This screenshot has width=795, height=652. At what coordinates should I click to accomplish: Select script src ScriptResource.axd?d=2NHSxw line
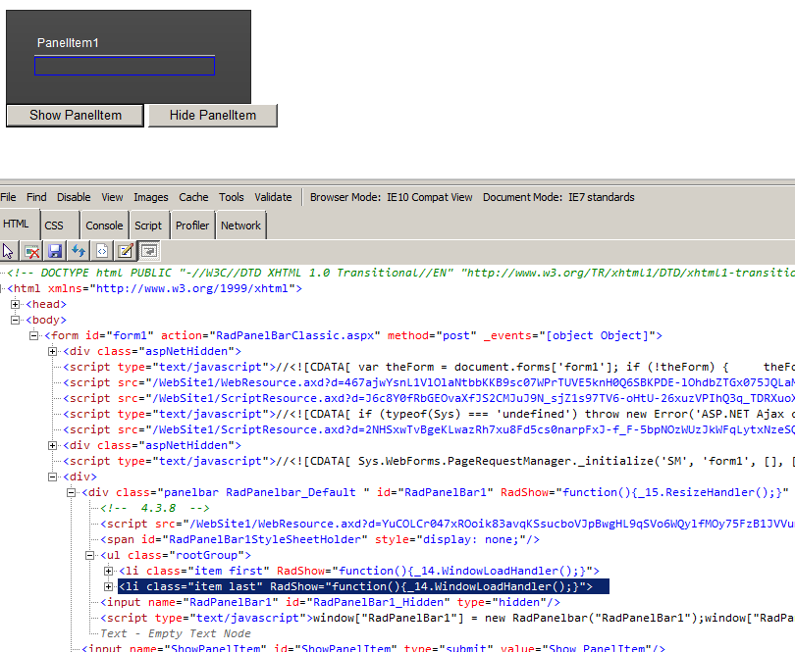pyautogui.click(x=429, y=430)
